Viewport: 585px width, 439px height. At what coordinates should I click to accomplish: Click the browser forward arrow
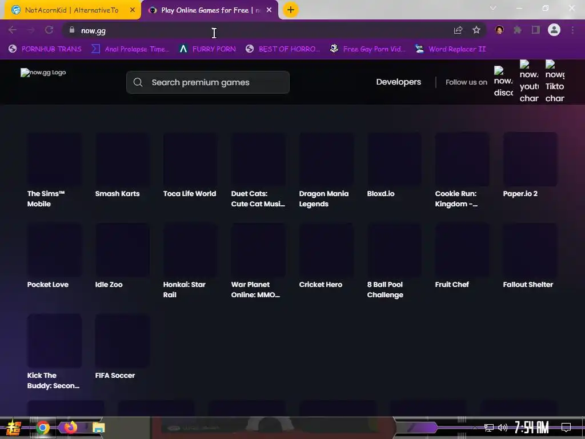point(31,30)
